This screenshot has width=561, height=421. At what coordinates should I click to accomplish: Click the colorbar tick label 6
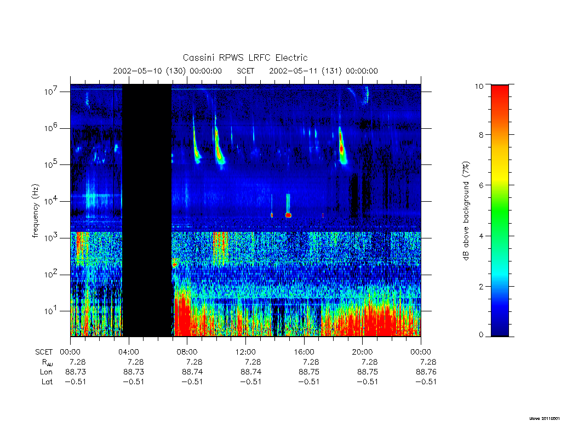[x=481, y=185]
